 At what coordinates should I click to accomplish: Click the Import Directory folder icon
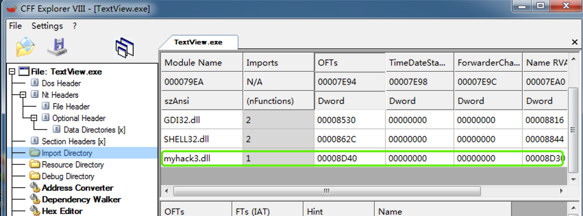coord(35,152)
